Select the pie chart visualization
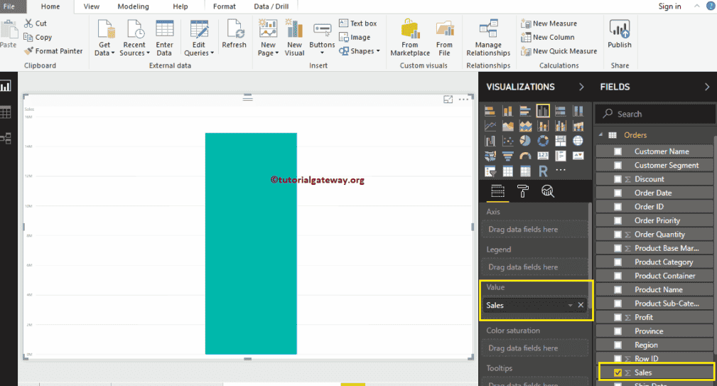The height and width of the screenshot is (386, 717). (x=525, y=141)
